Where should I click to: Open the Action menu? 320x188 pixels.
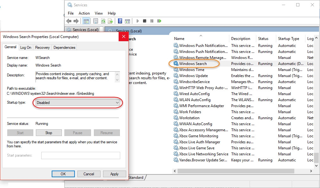[x=84, y=13]
